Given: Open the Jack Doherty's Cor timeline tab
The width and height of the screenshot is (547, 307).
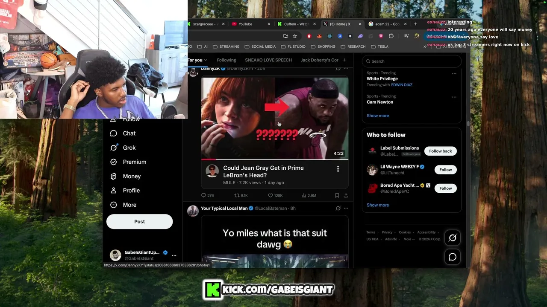Looking at the screenshot, I should 320,60.
